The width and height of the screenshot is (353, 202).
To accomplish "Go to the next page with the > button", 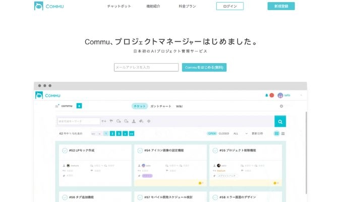I will [x=125, y=134].
